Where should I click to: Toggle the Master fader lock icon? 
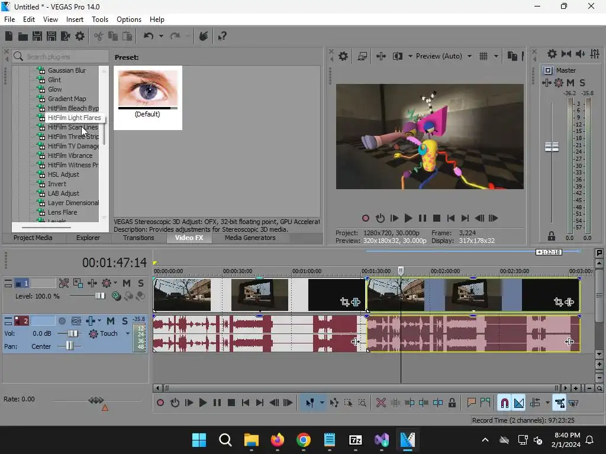[552, 236]
